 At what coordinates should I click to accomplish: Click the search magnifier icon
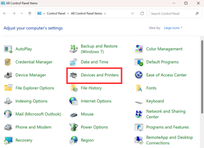point(197,13)
